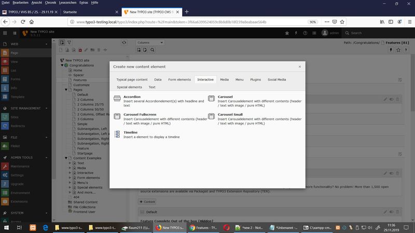Pick the Timeline element icon

[x=117, y=134]
